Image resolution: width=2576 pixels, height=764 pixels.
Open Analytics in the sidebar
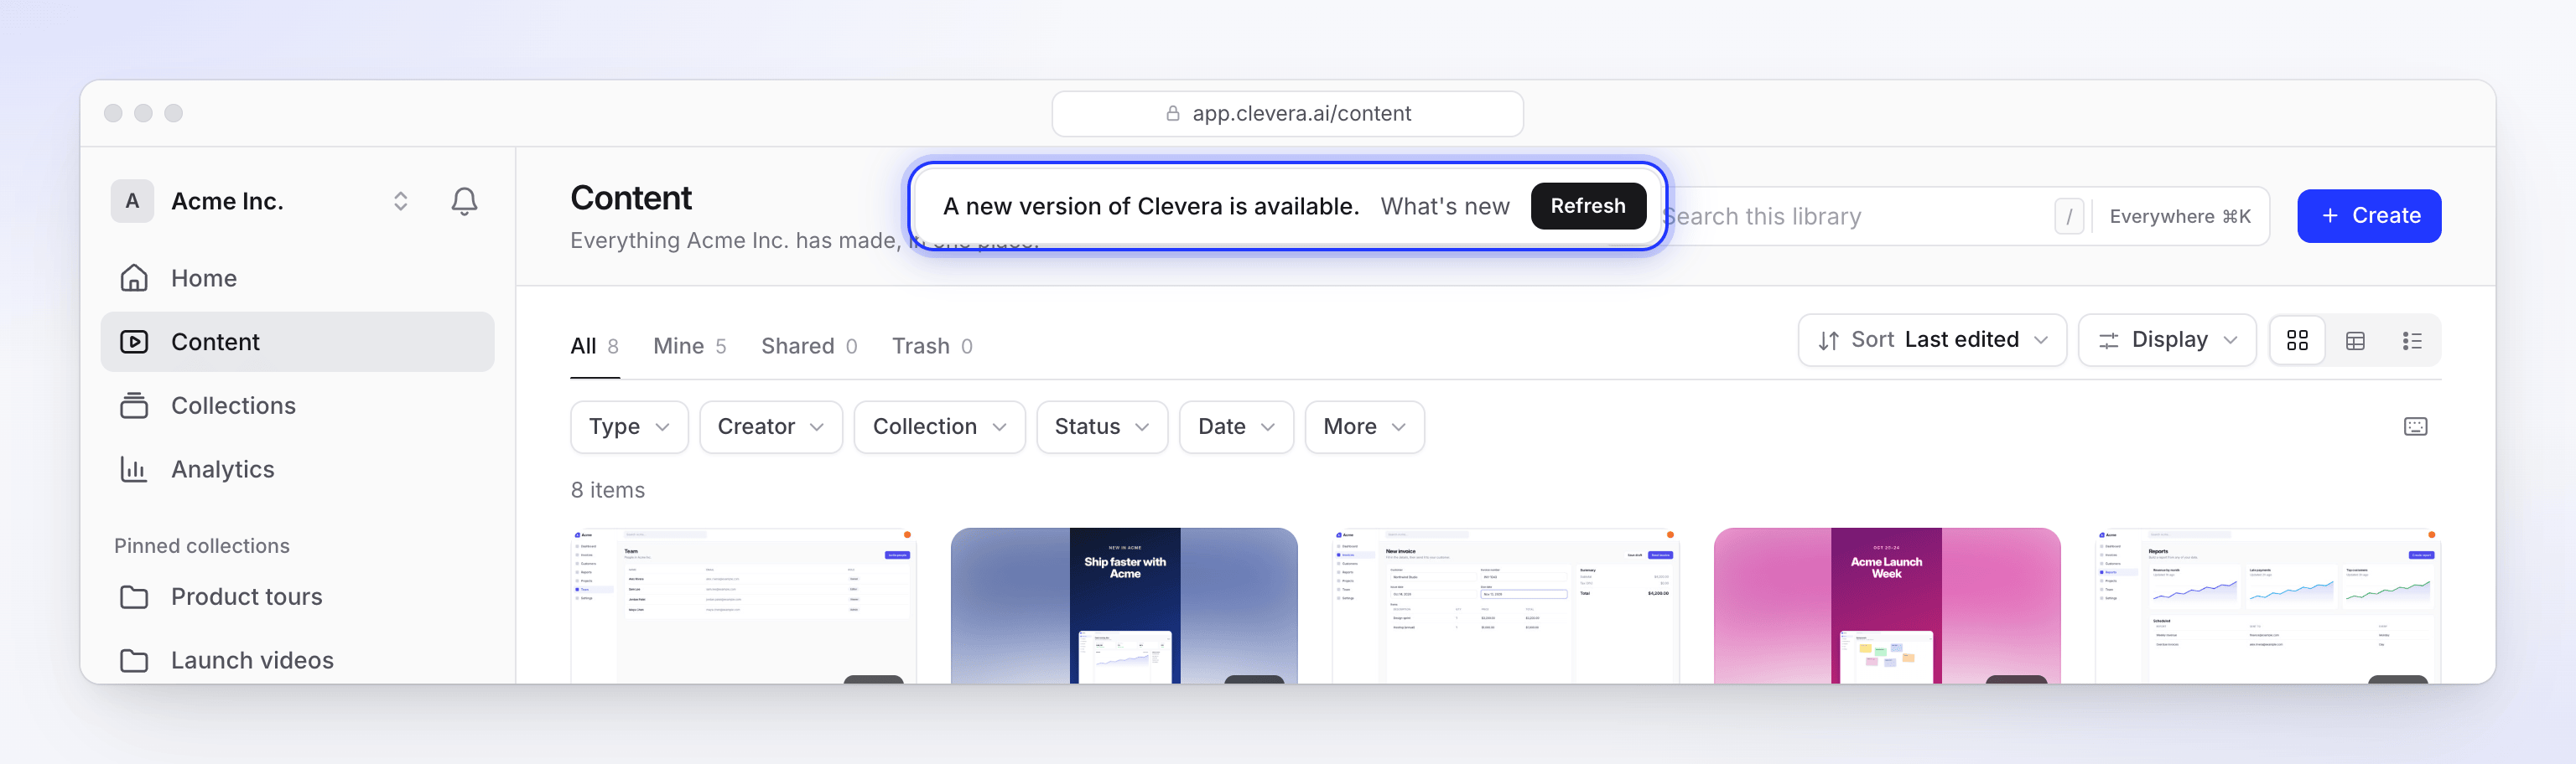coord(297,469)
